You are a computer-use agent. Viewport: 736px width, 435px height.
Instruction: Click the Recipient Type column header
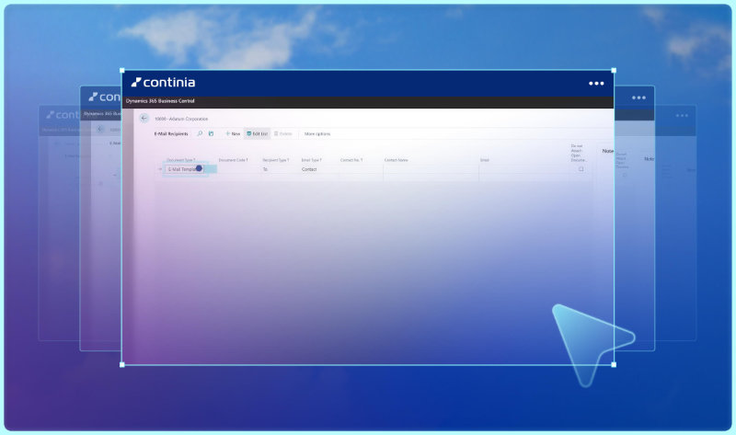276,160
